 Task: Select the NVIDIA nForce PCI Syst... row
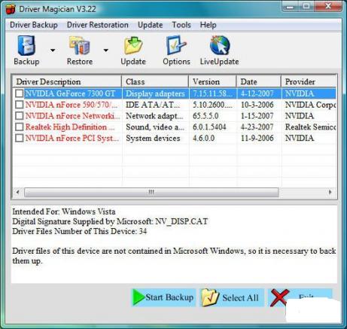point(175,138)
